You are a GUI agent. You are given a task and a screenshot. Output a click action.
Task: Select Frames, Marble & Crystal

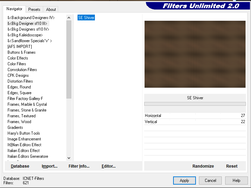[x=27, y=104]
